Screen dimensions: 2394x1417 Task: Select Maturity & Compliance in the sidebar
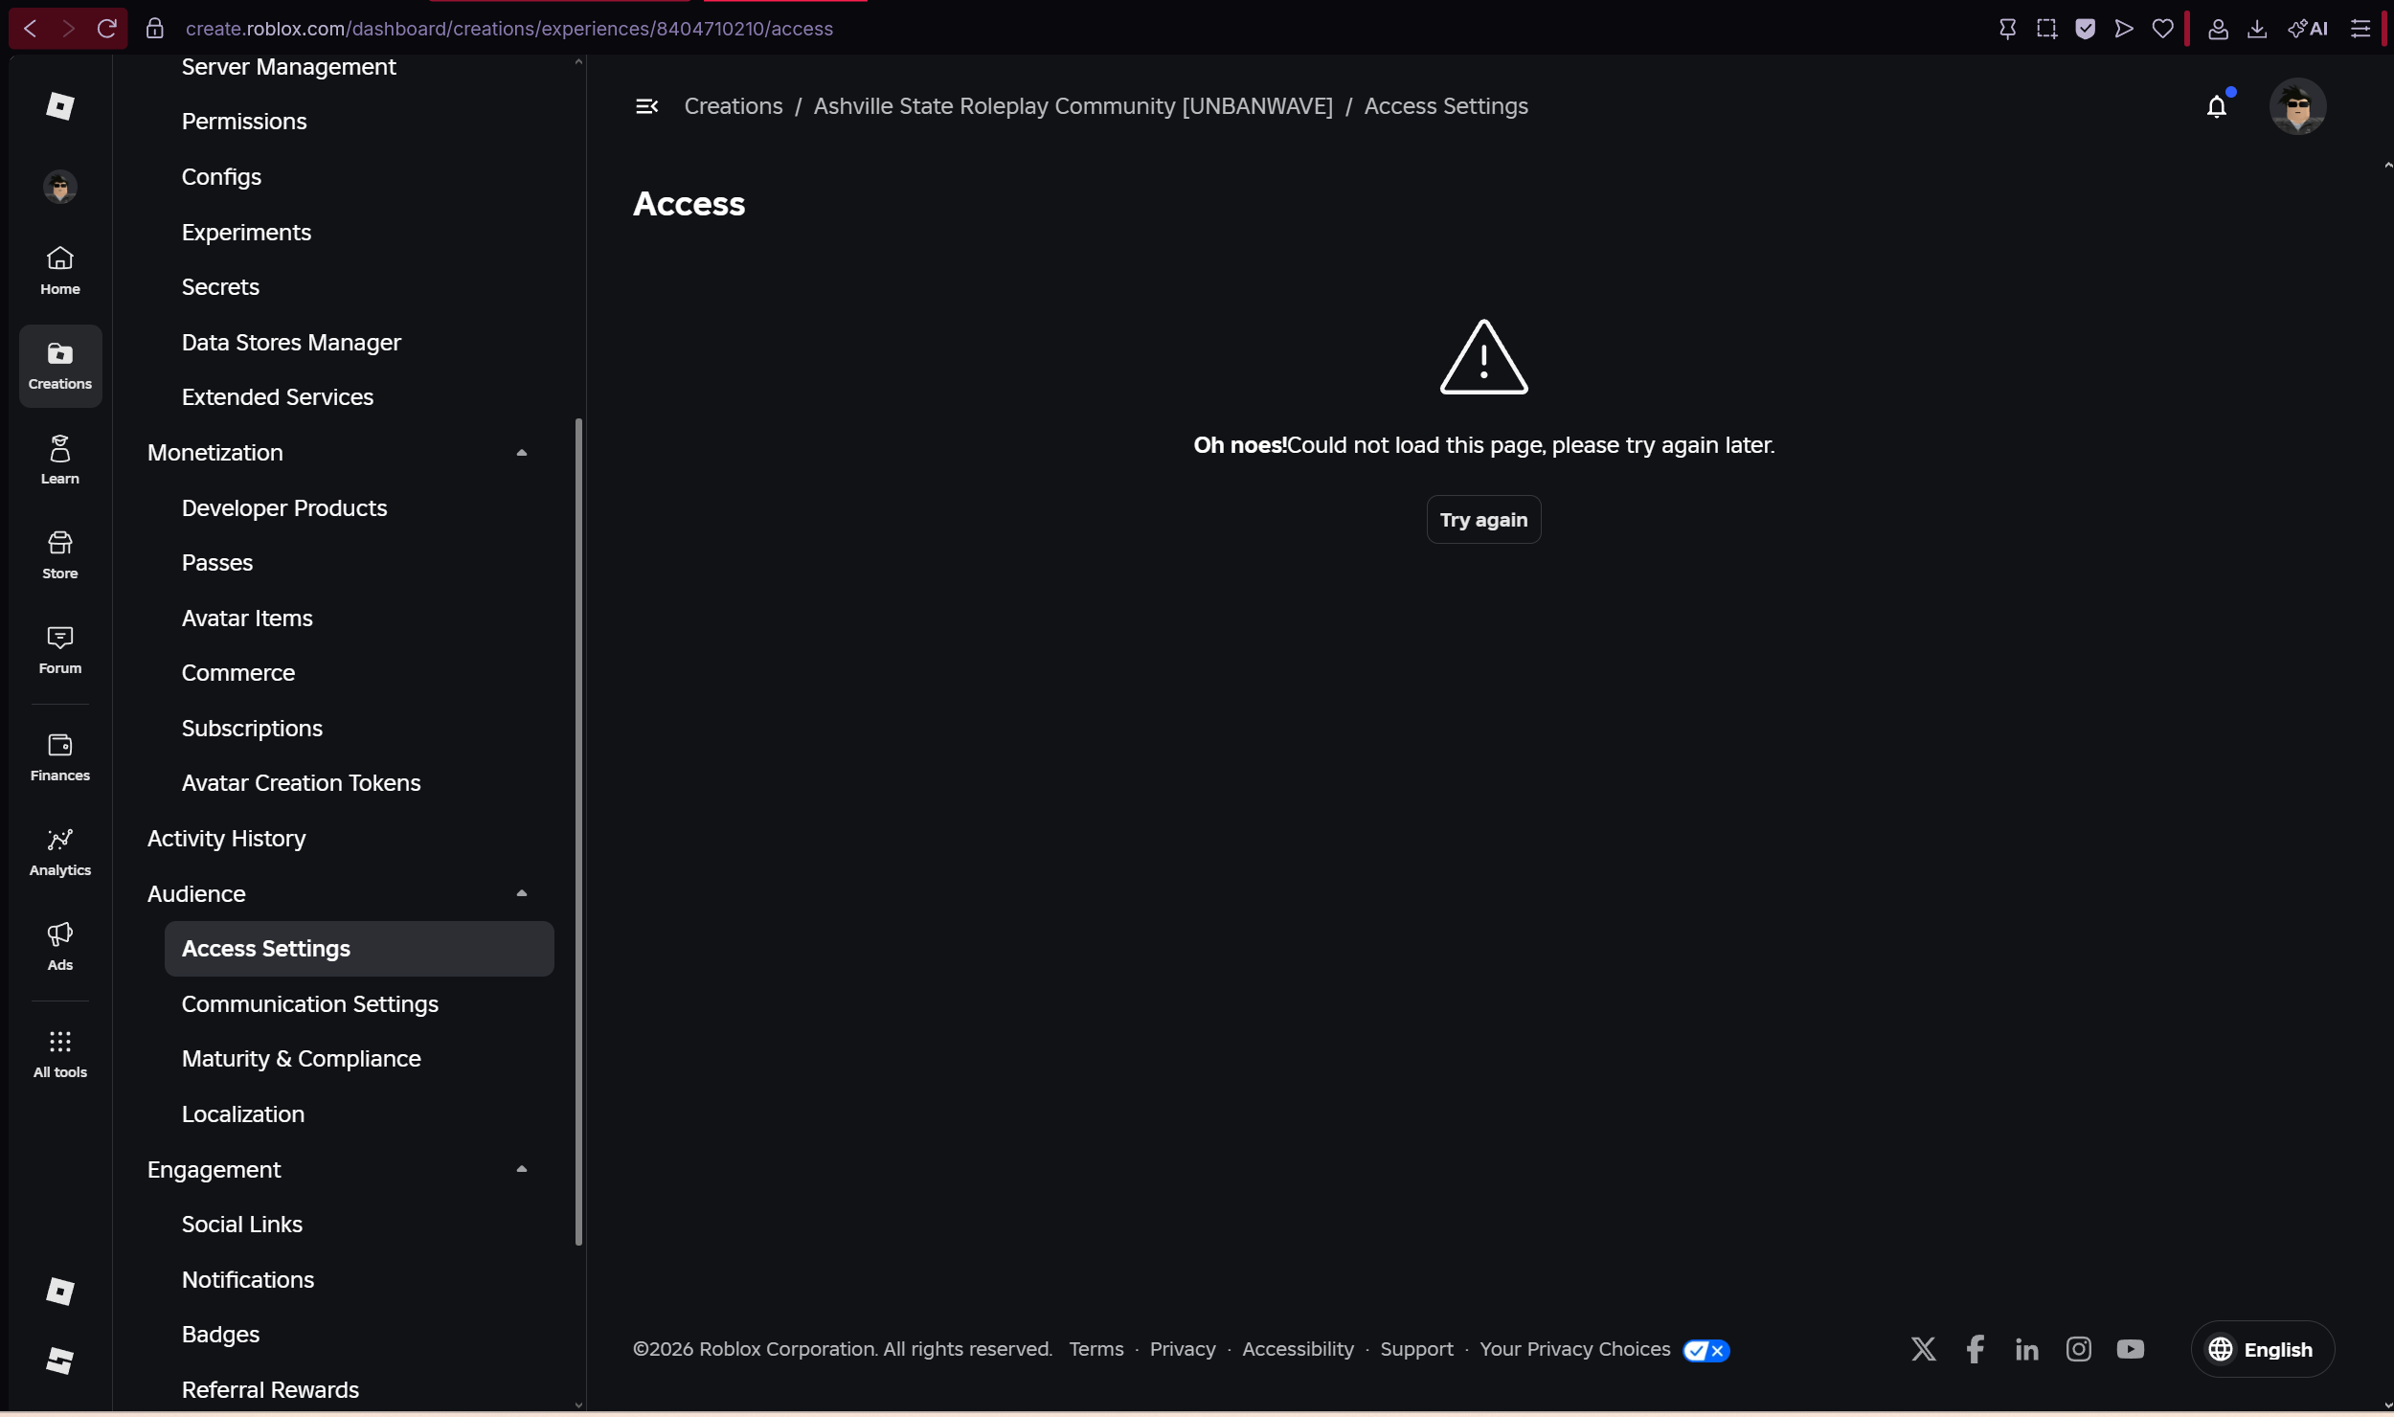pyautogui.click(x=301, y=1059)
